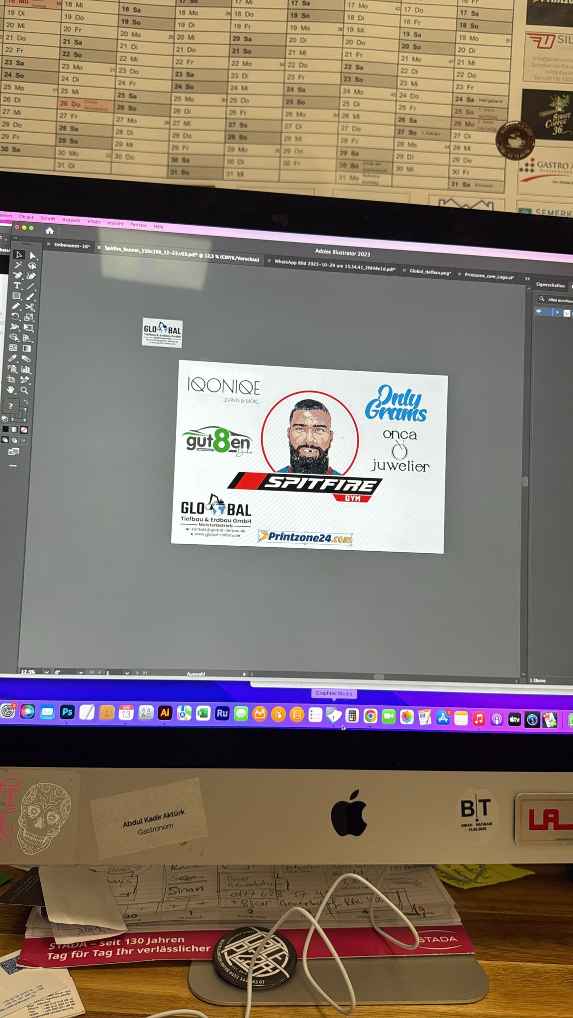Viewport: 573px width, 1018px height.
Task: Swap fill and stroke arrows
Action: point(26,402)
